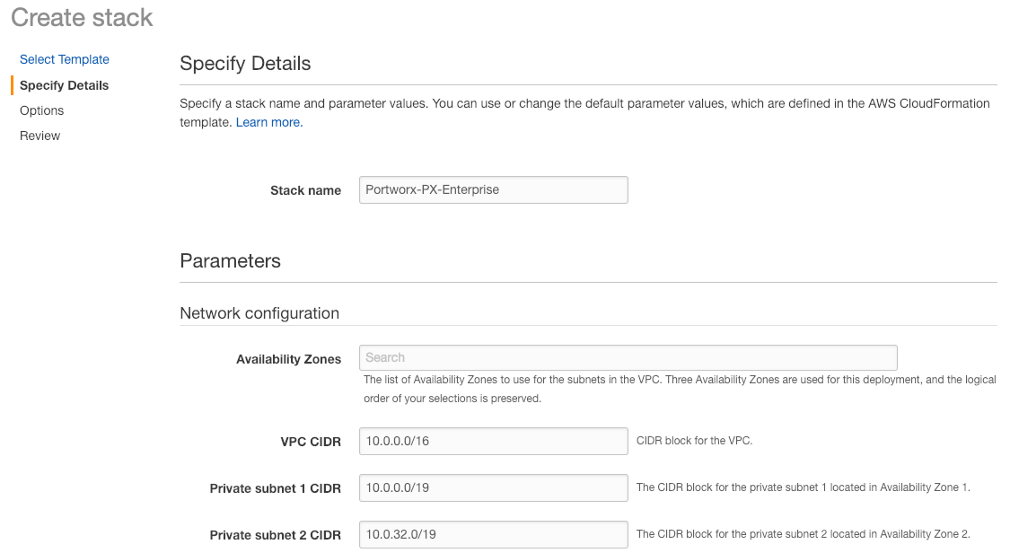Focus the VPC CIDR input field

pyautogui.click(x=493, y=441)
